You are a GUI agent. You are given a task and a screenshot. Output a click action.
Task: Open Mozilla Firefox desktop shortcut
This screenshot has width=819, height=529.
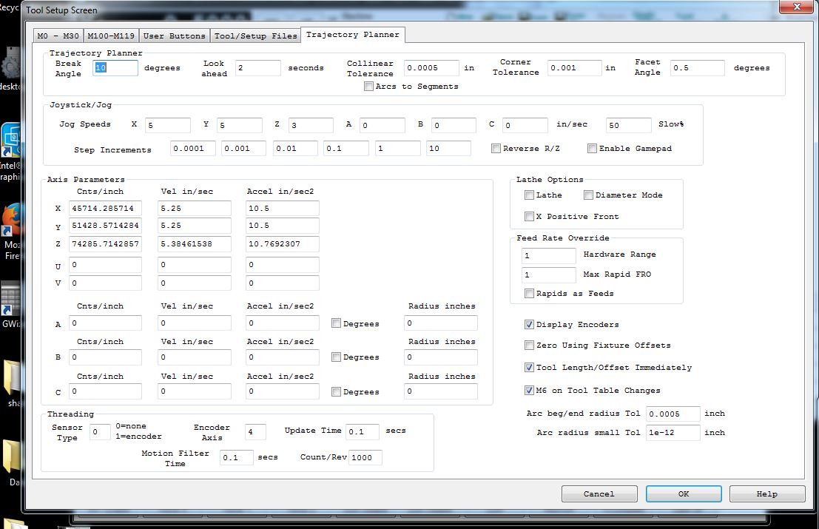(x=10, y=222)
